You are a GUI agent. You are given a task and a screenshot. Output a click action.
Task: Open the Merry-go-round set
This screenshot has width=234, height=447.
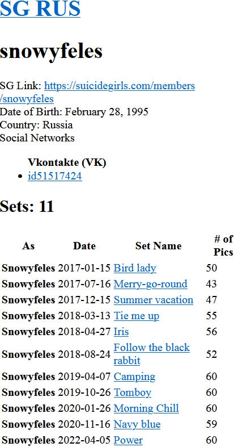(150, 284)
